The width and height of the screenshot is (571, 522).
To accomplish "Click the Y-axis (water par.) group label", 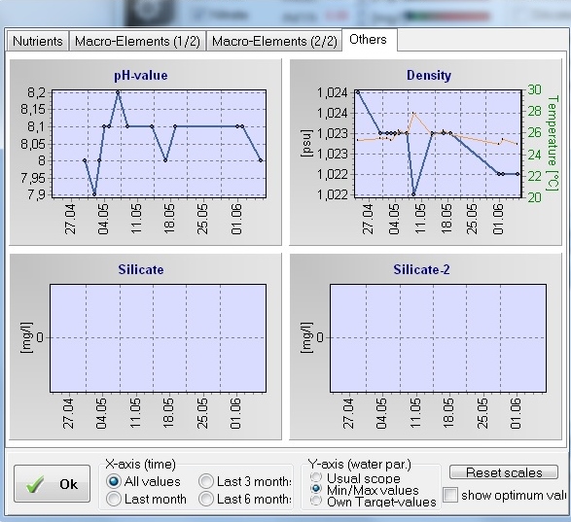I will 359,464.
